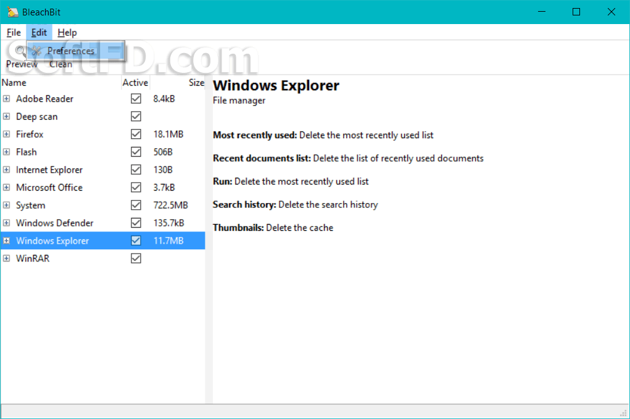
Task: Select the Internet Explorer row label
Action: pos(49,170)
